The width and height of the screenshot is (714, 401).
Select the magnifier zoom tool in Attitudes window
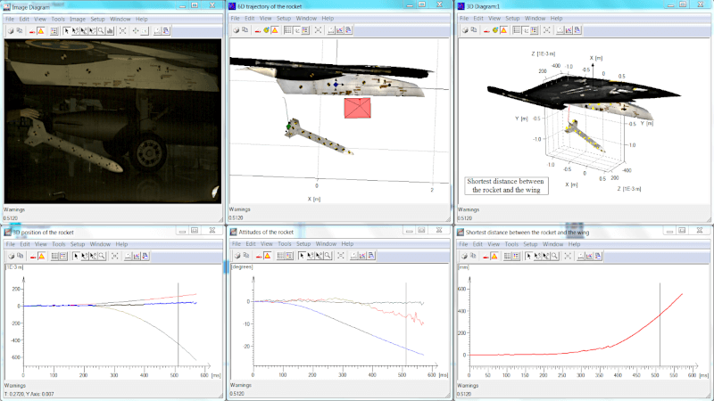coord(328,256)
